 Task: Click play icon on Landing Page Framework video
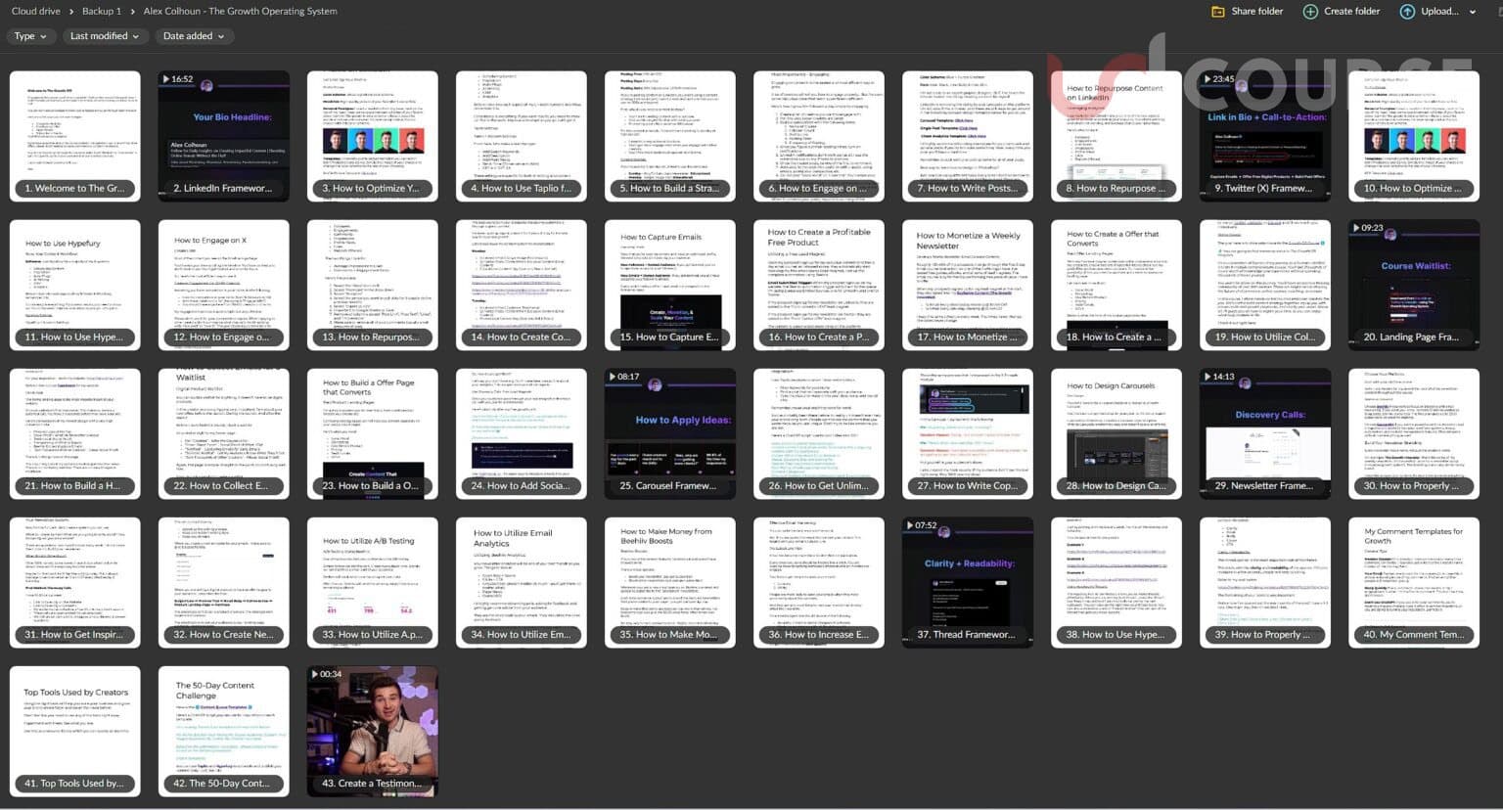click(x=1356, y=228)
